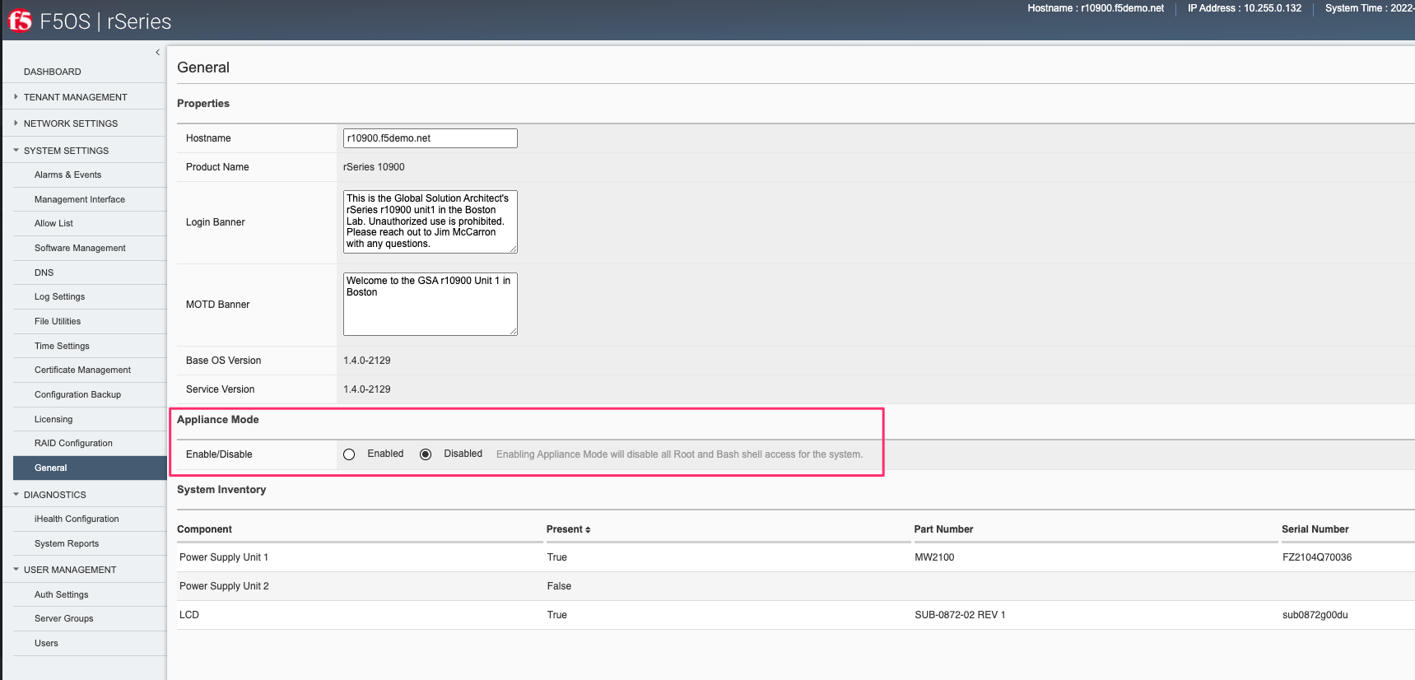Open Certificate Management page

coord(82,370)
